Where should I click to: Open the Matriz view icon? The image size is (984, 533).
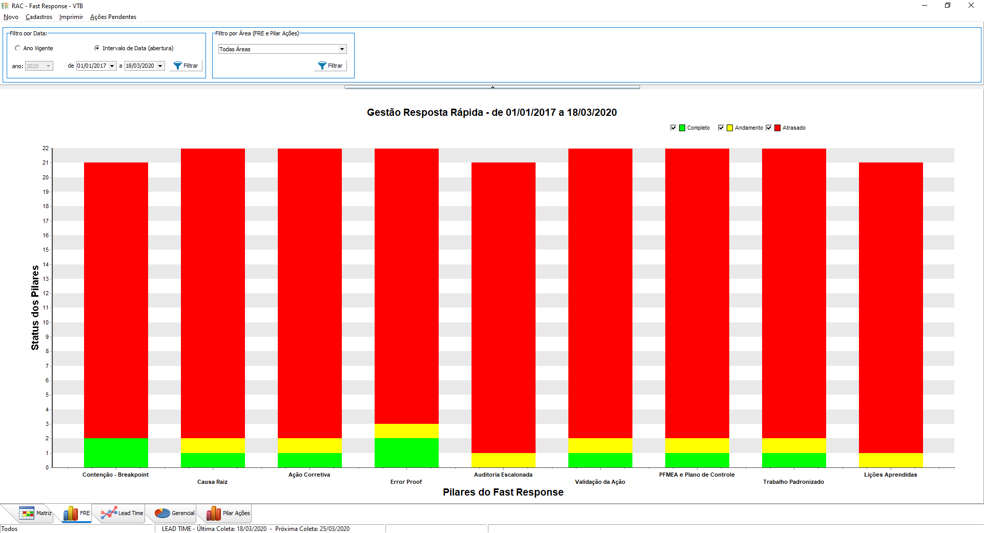[27, 513]
